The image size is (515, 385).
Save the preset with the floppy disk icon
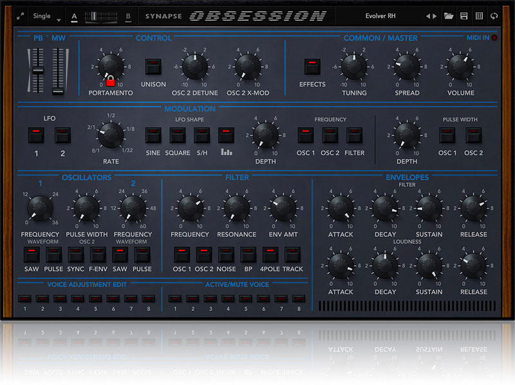(464, 16)
